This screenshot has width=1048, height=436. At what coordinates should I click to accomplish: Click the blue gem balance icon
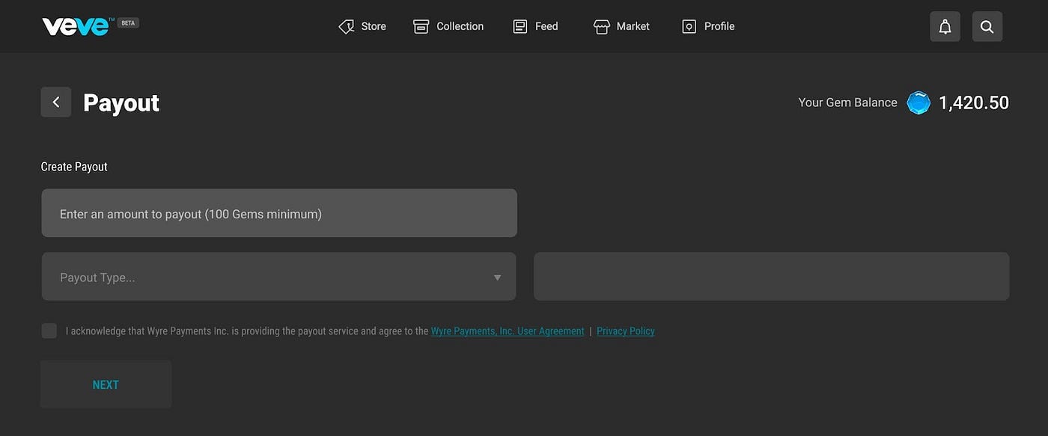[x=918, y=102]
